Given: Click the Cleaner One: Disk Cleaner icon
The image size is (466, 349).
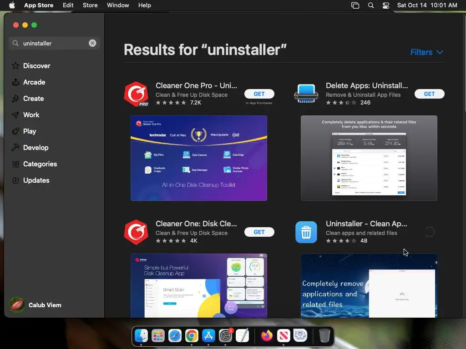Looking at the screenshot, I should 136,232.
